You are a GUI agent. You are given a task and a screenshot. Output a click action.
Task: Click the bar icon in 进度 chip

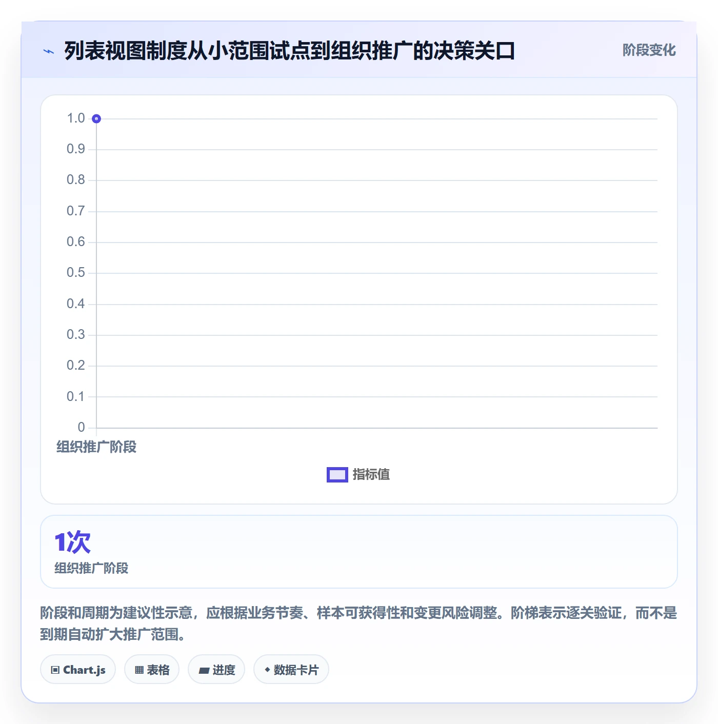click(204, 671)
